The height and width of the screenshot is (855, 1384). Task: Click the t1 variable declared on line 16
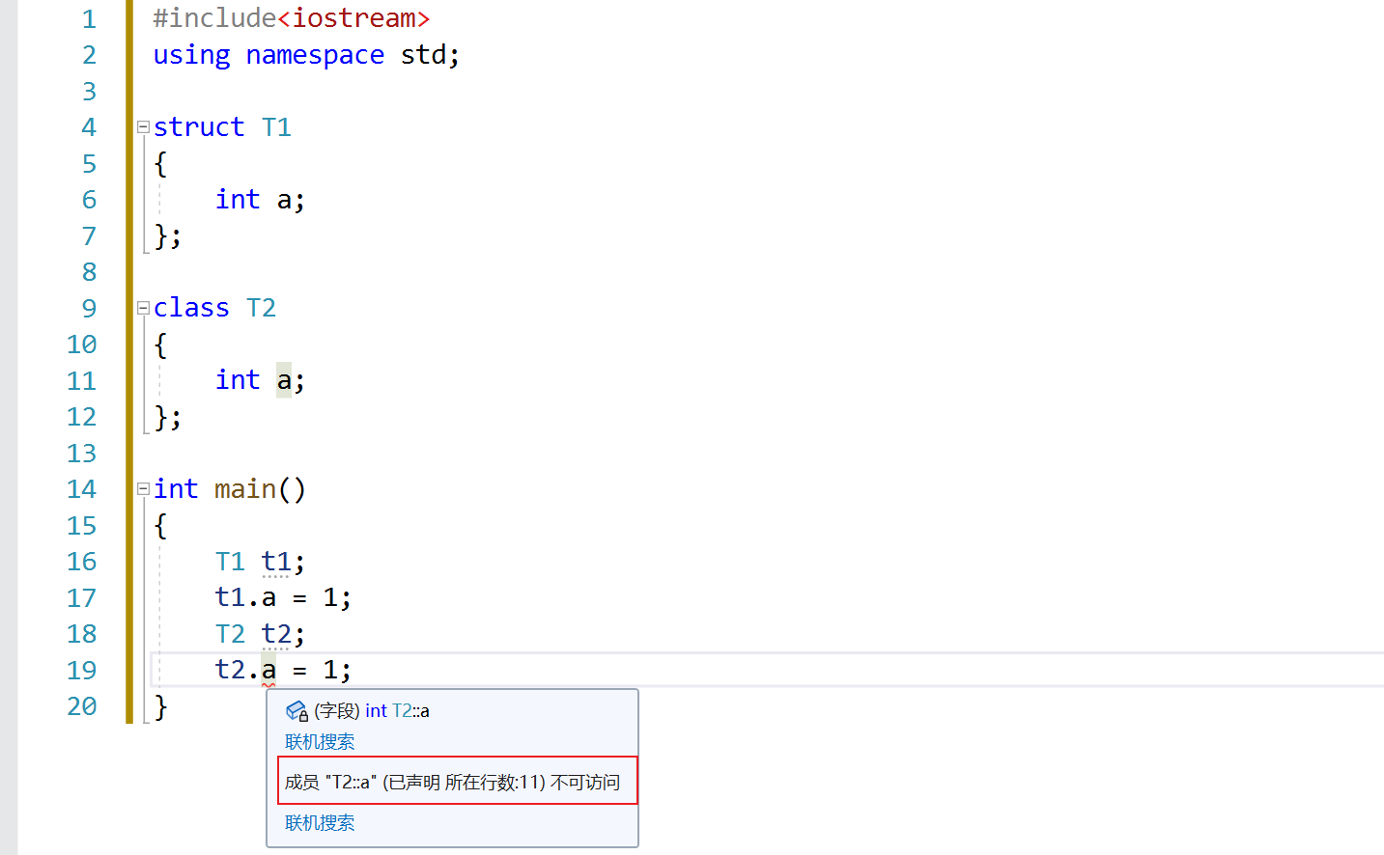click(x=276, y=562)
